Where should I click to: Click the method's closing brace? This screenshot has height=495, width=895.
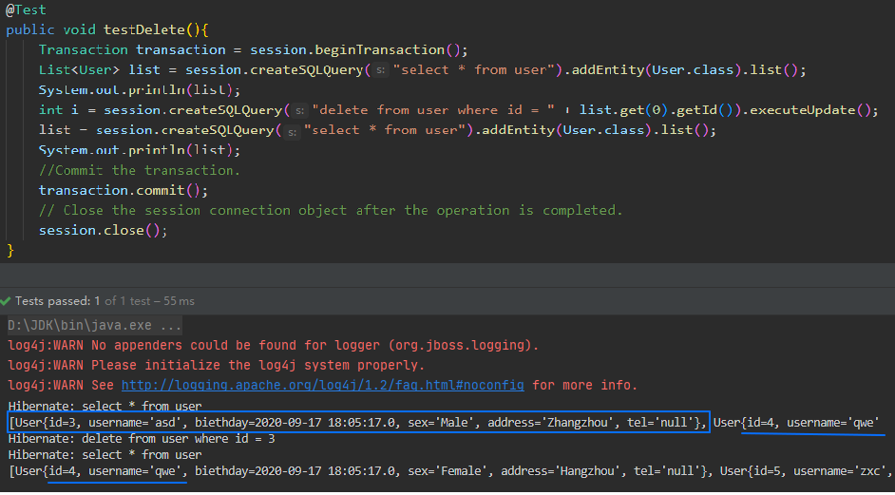click(x=10, y=250)
